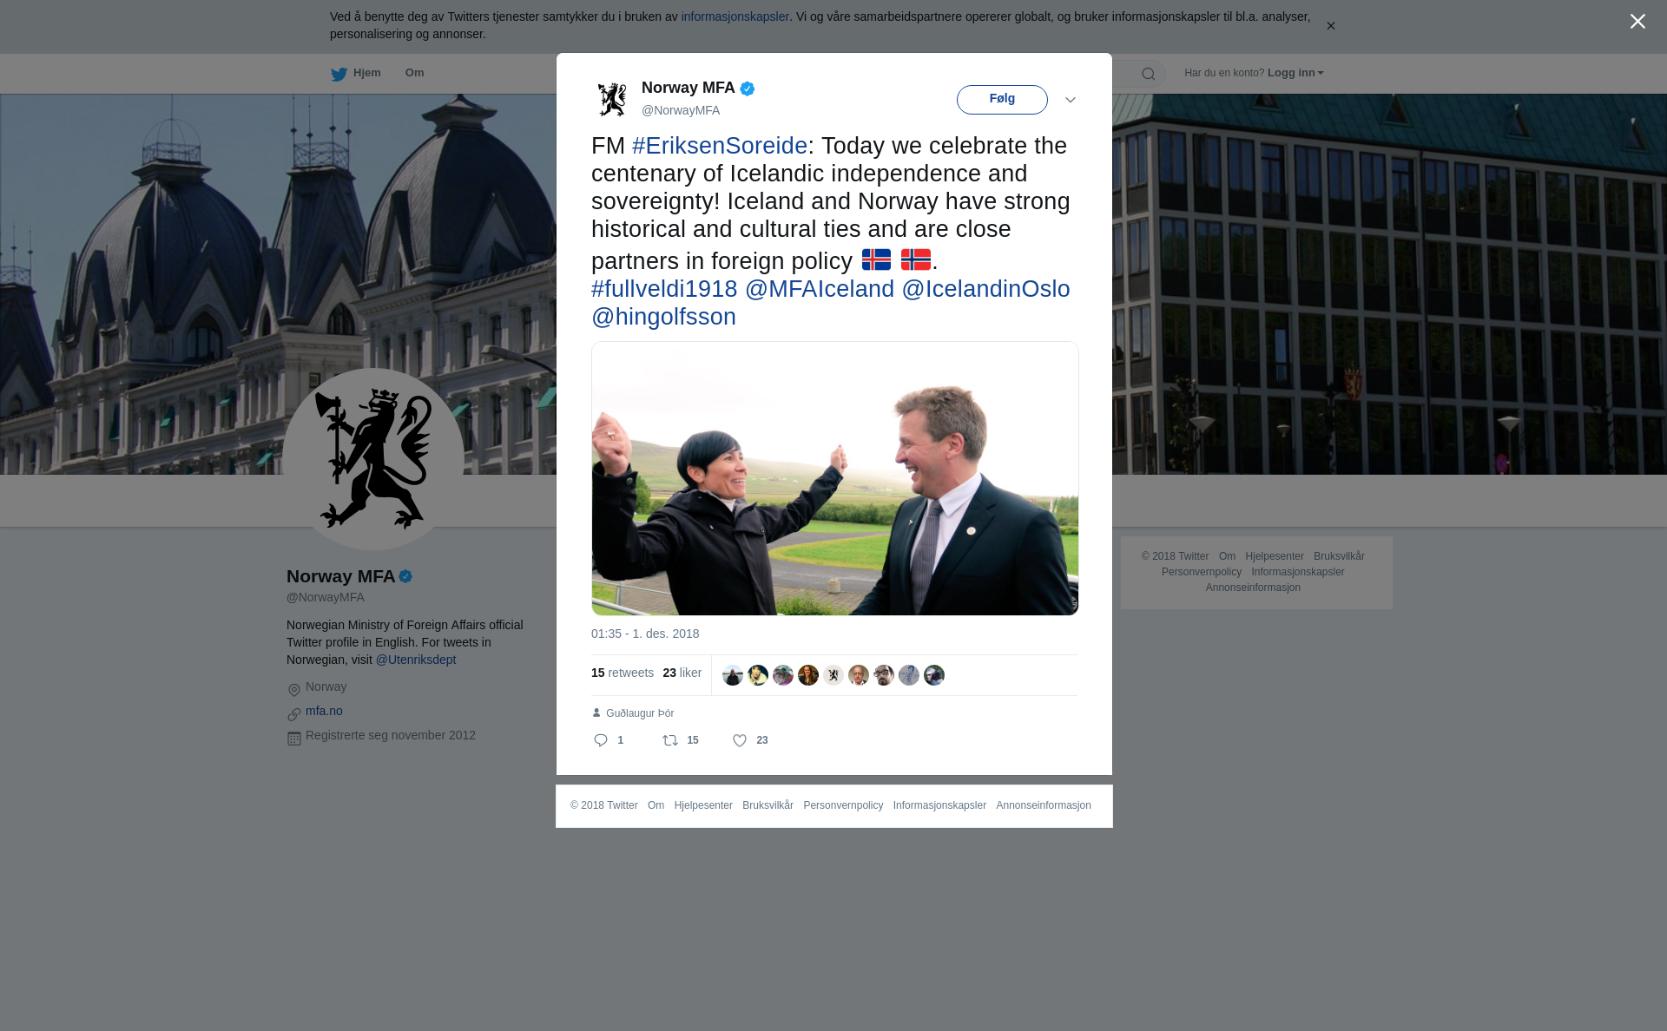The image size is (1667, 1031).
Task: Follow Norway MFA with Følg button
Action: [x=1002, y=99]
